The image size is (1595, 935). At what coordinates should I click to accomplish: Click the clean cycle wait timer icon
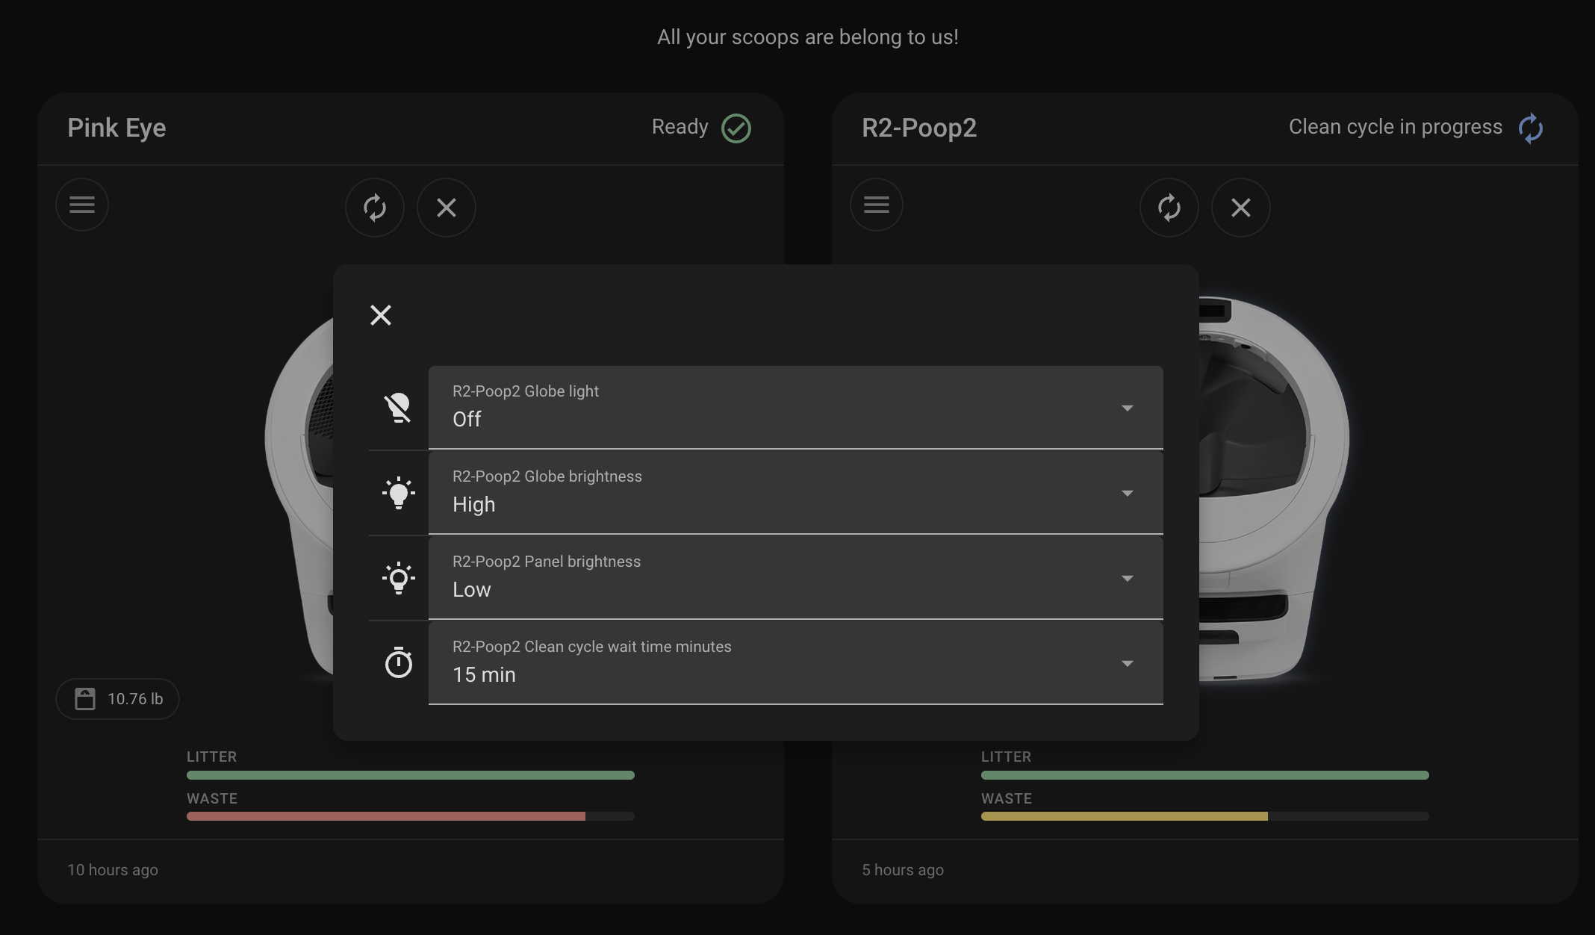pos(398,663)
